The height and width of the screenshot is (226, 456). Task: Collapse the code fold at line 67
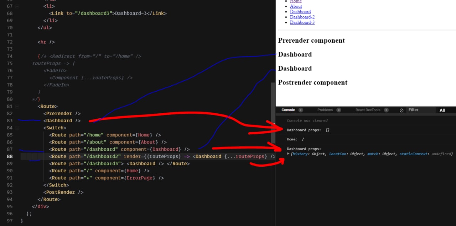point(17,6)
